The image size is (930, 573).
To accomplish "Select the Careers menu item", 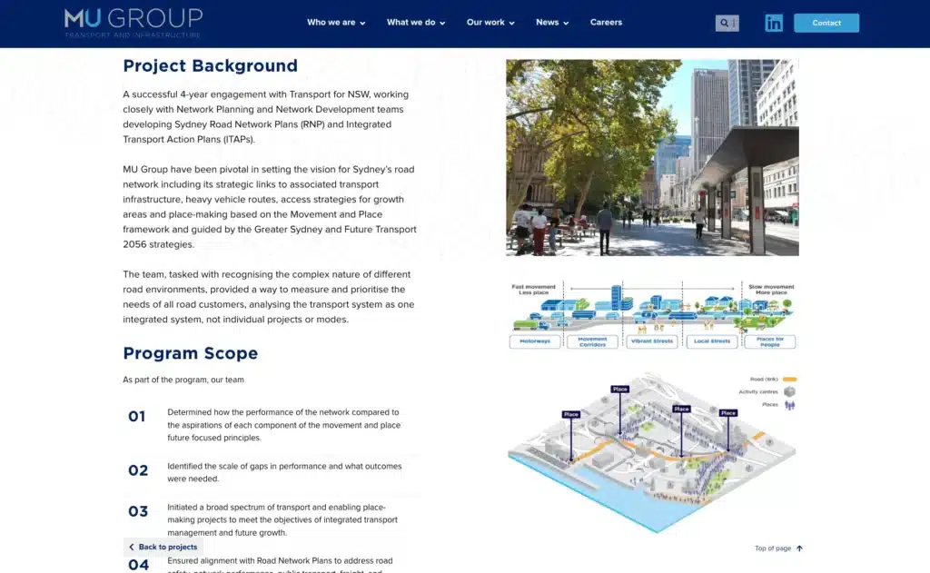I will click(606, 22).
